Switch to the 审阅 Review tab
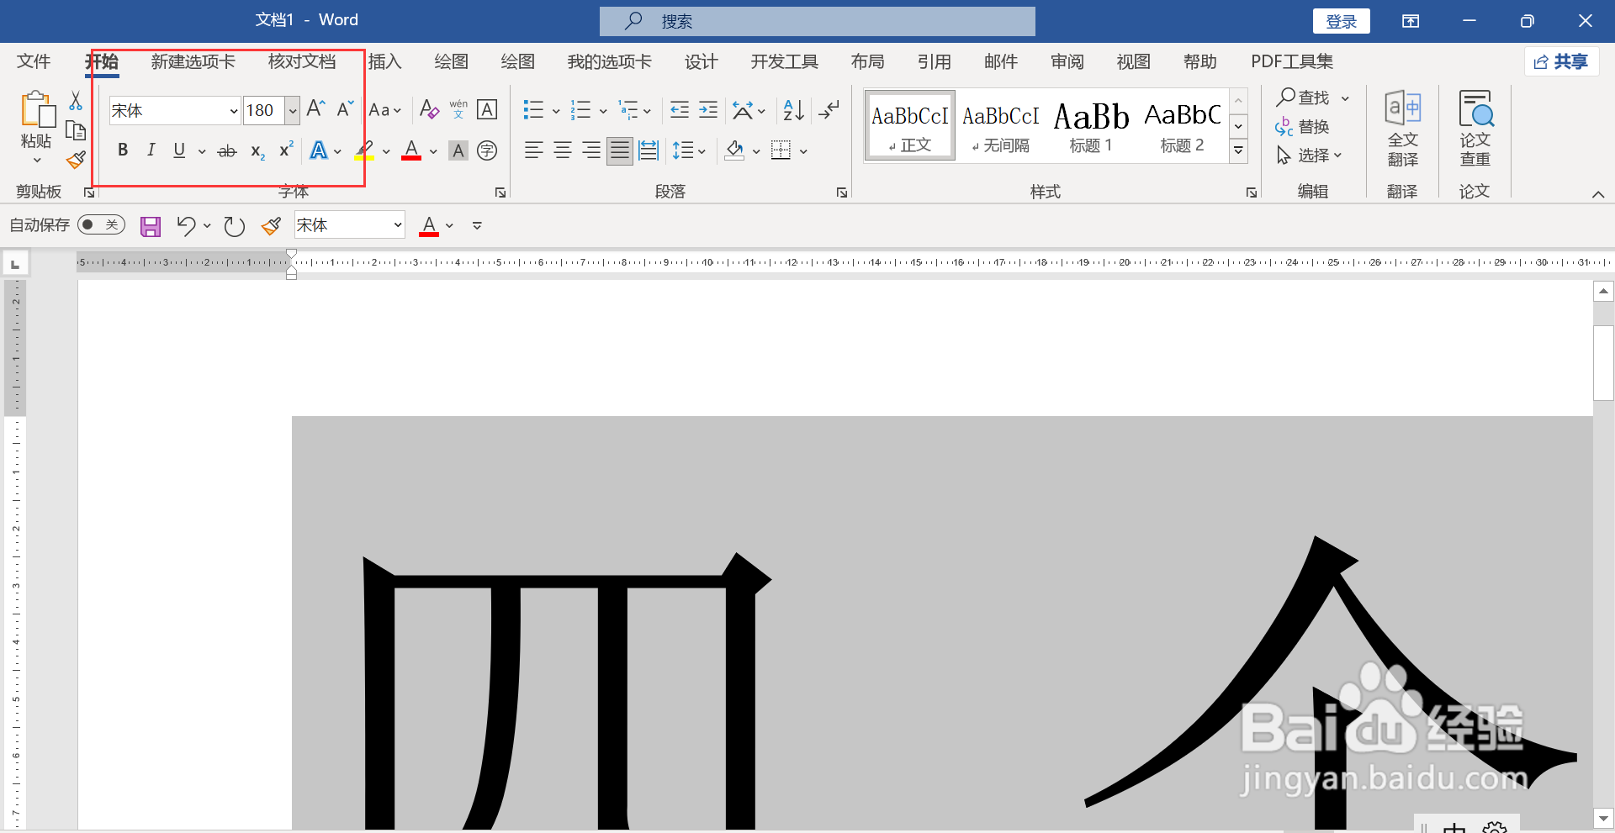 1067,61
